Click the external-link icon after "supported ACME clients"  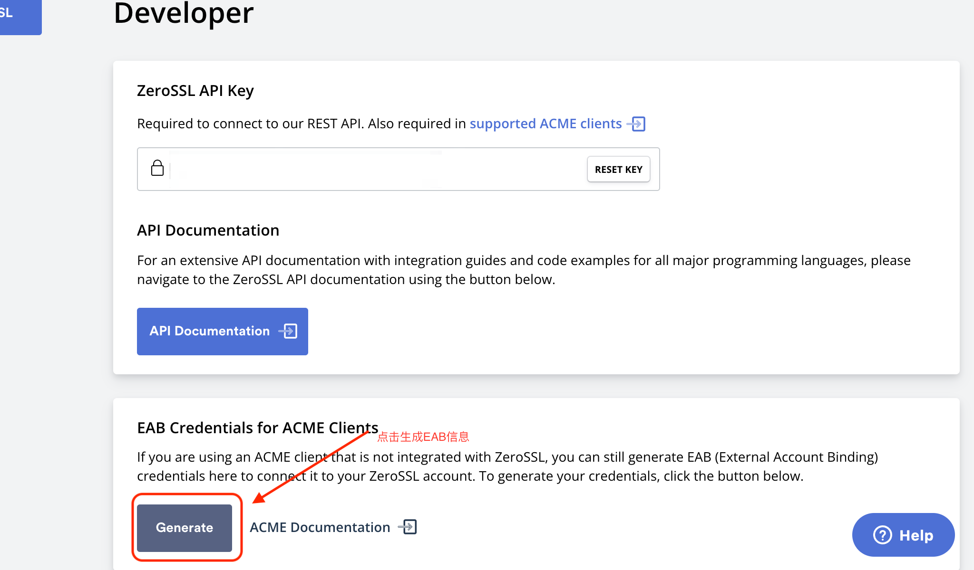(x=636, y=124)
